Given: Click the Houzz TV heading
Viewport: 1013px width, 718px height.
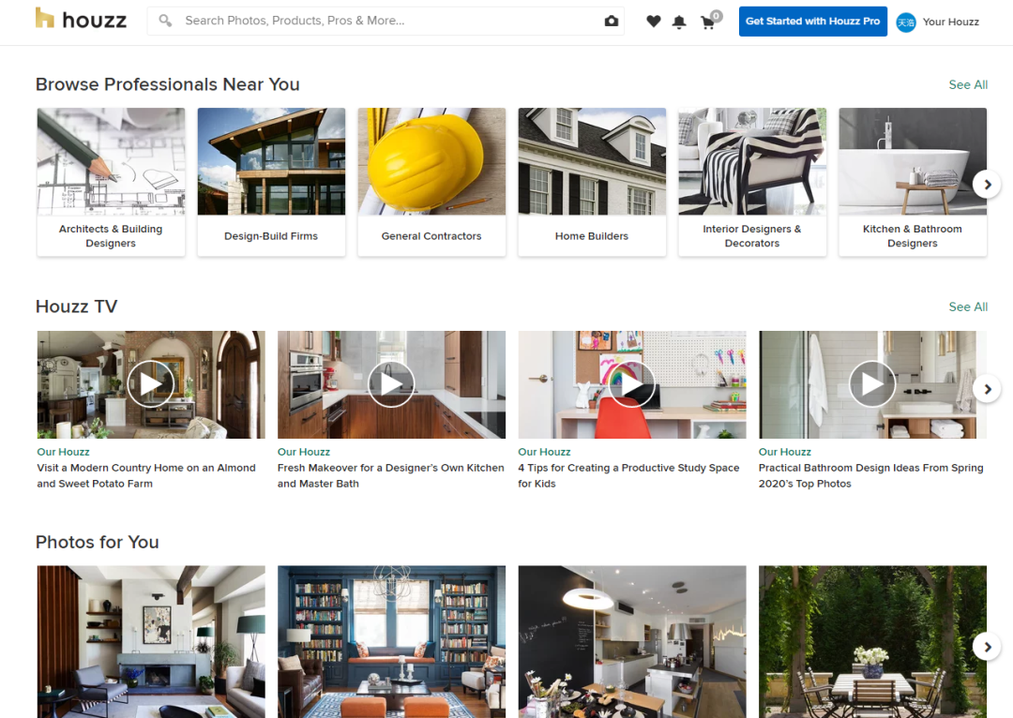Looking at the screenshot, I should tap(76, 307).
